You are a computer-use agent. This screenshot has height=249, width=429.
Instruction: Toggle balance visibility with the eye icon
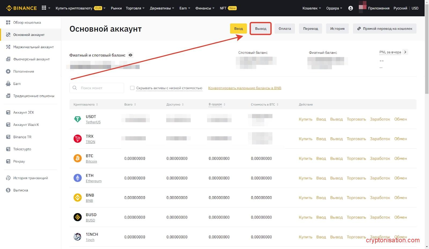pos(131,55)
